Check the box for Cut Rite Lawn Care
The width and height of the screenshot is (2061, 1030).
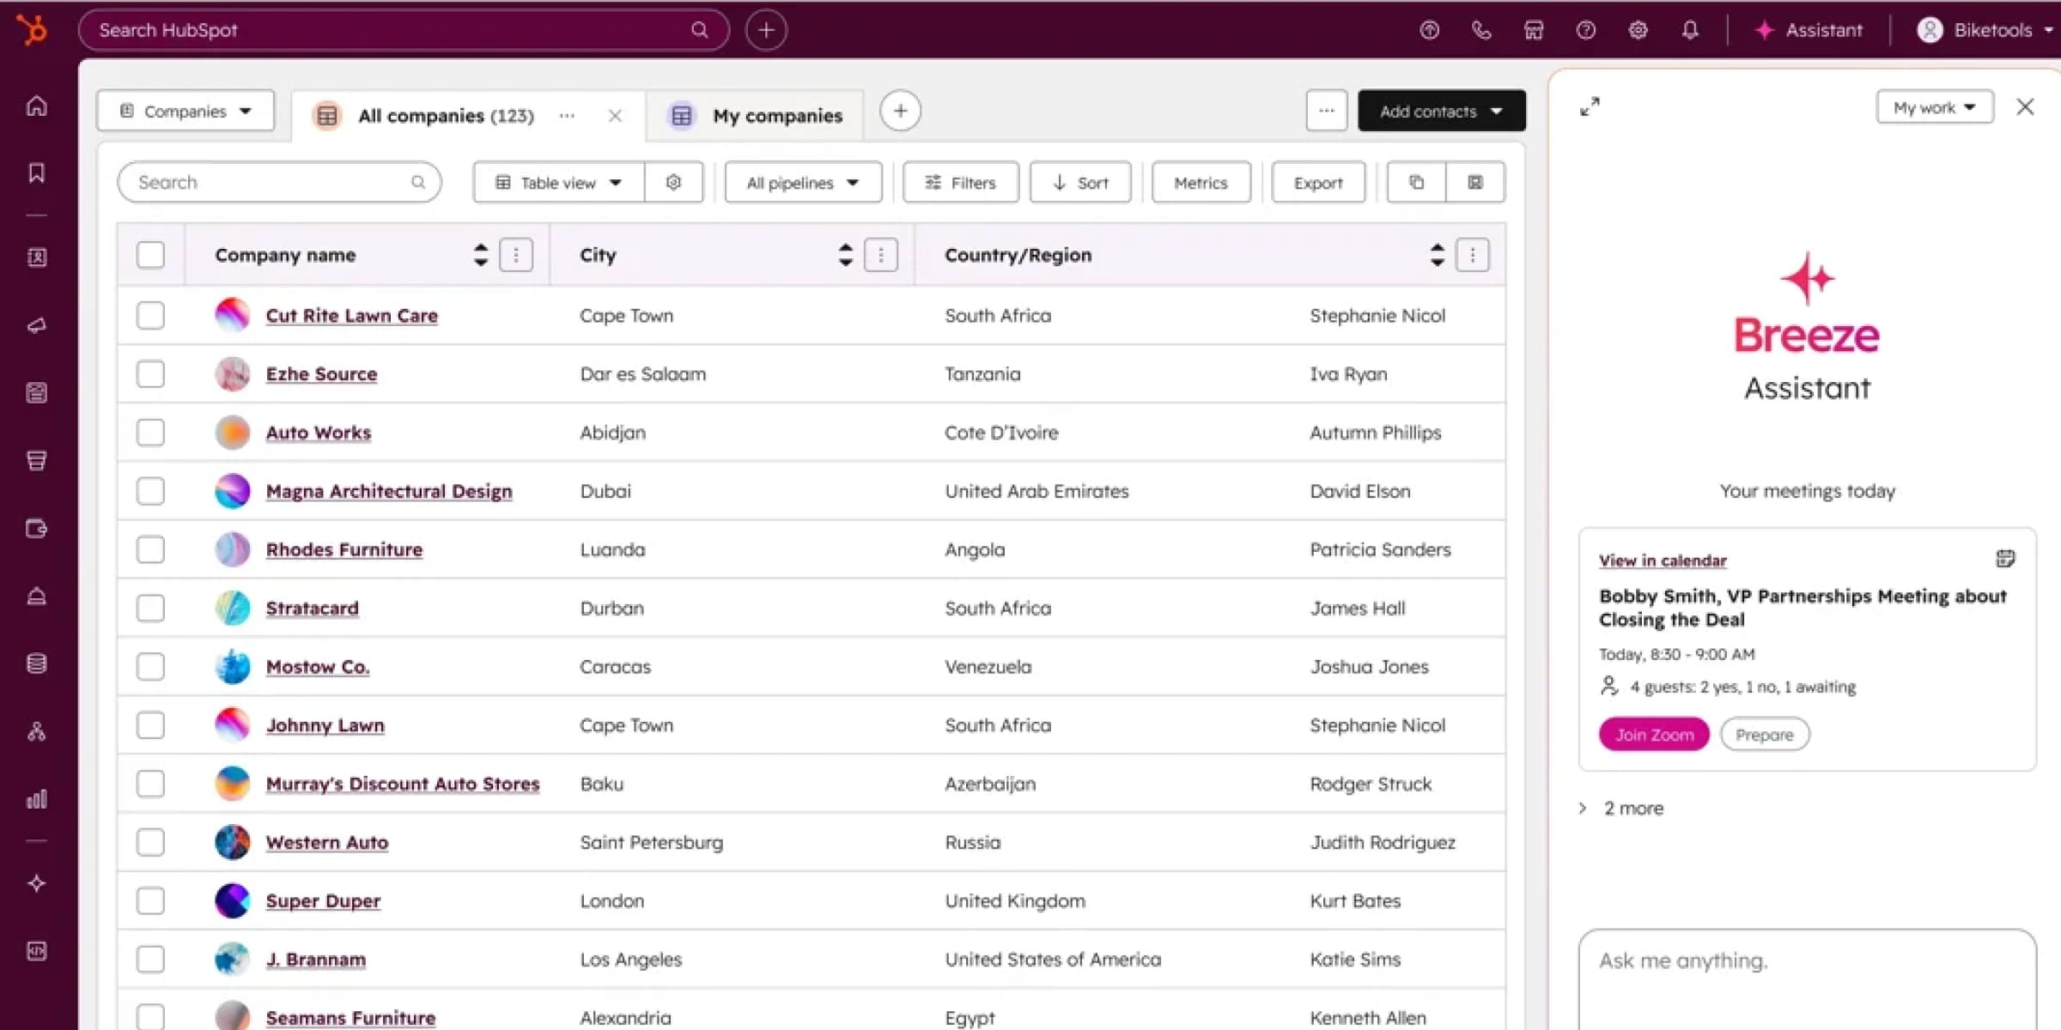click(x=150, y=315)
